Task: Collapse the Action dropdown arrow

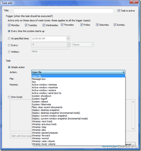Action: click(123, 72)
